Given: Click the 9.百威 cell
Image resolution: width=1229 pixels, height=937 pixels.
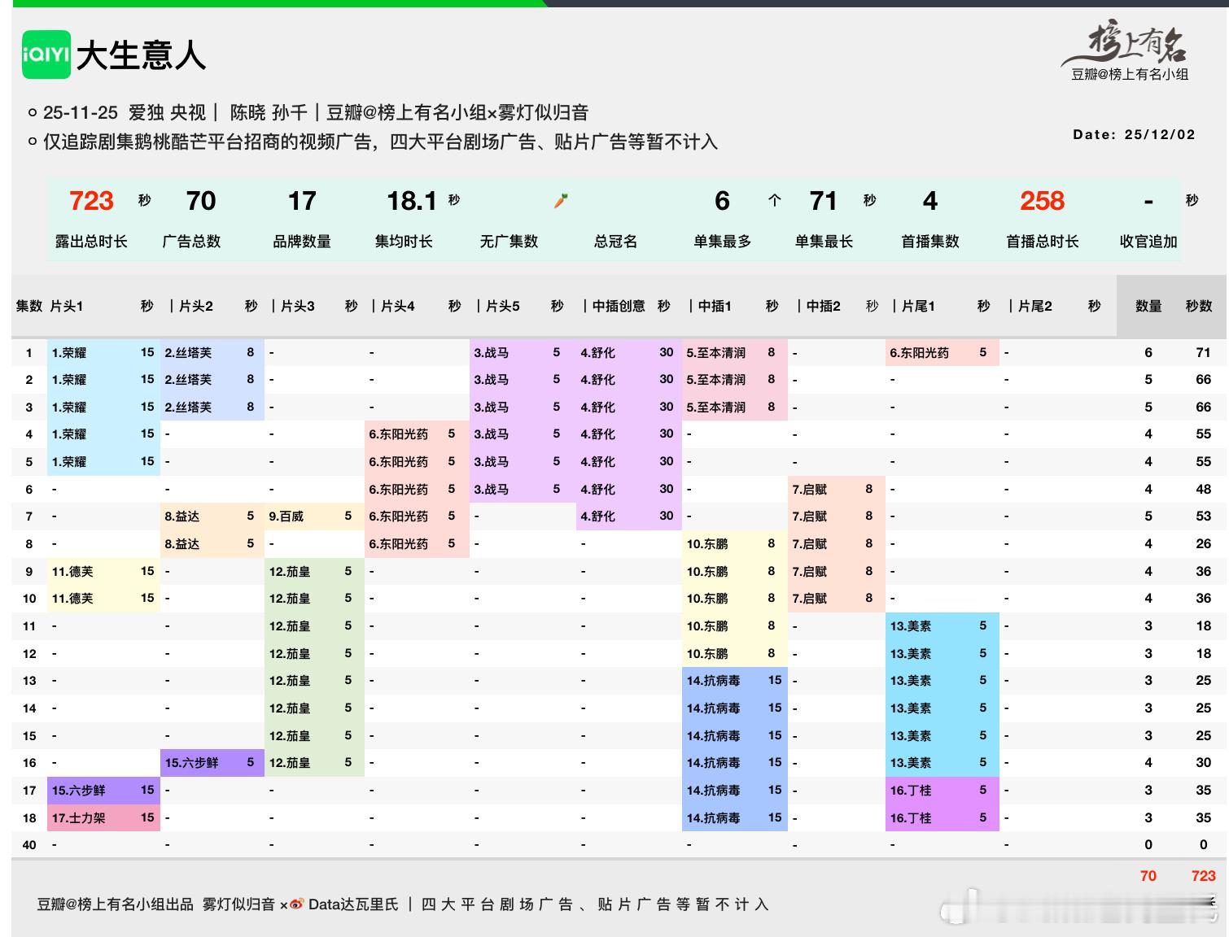Looking at the screenshot, I should pos(286,516).
